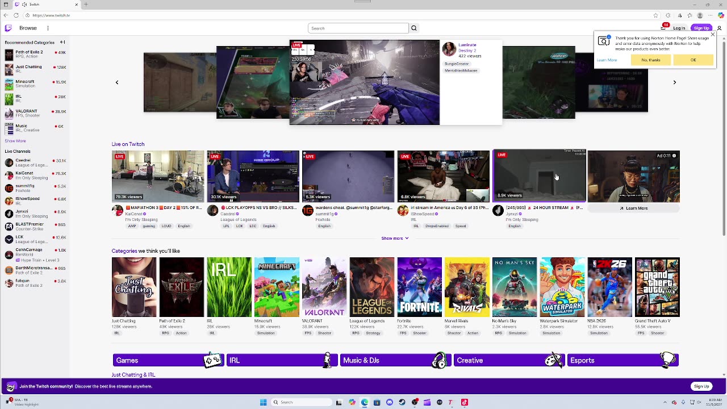Select the IRL category tab
727x409 pixels.
click(282, 360)
